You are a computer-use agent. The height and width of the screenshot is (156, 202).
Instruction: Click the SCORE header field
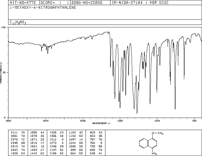[x=55, y=3]
